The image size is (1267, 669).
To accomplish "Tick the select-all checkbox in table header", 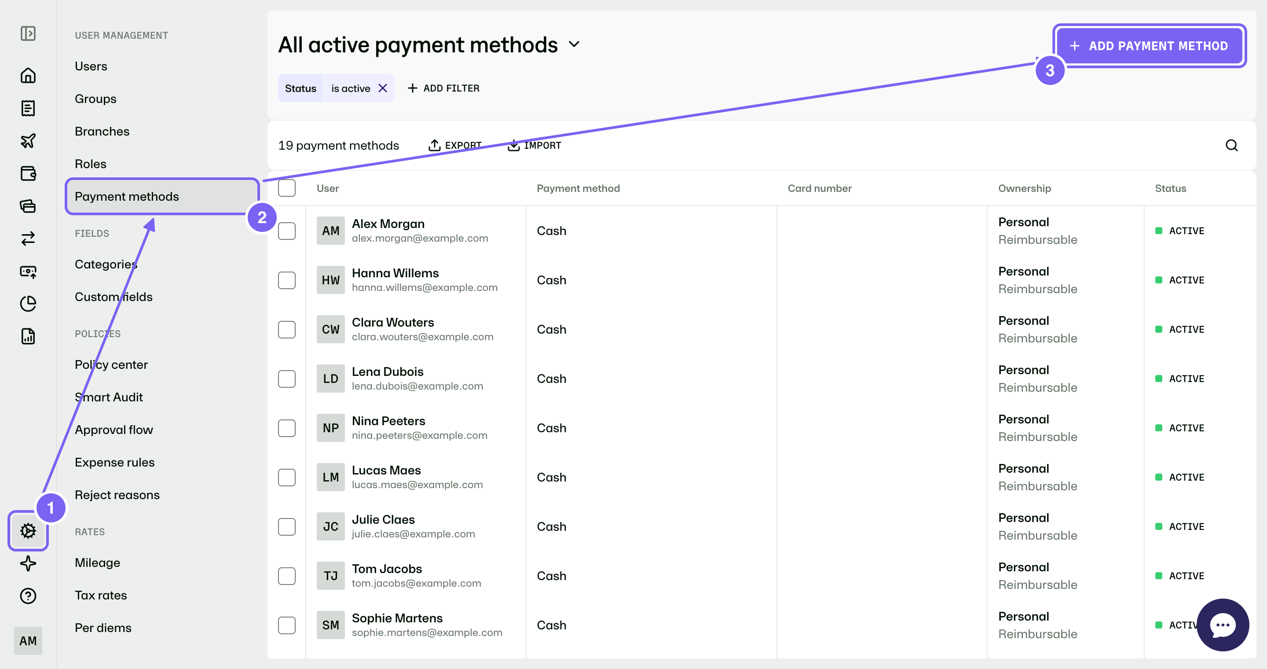I will [287, 188].
